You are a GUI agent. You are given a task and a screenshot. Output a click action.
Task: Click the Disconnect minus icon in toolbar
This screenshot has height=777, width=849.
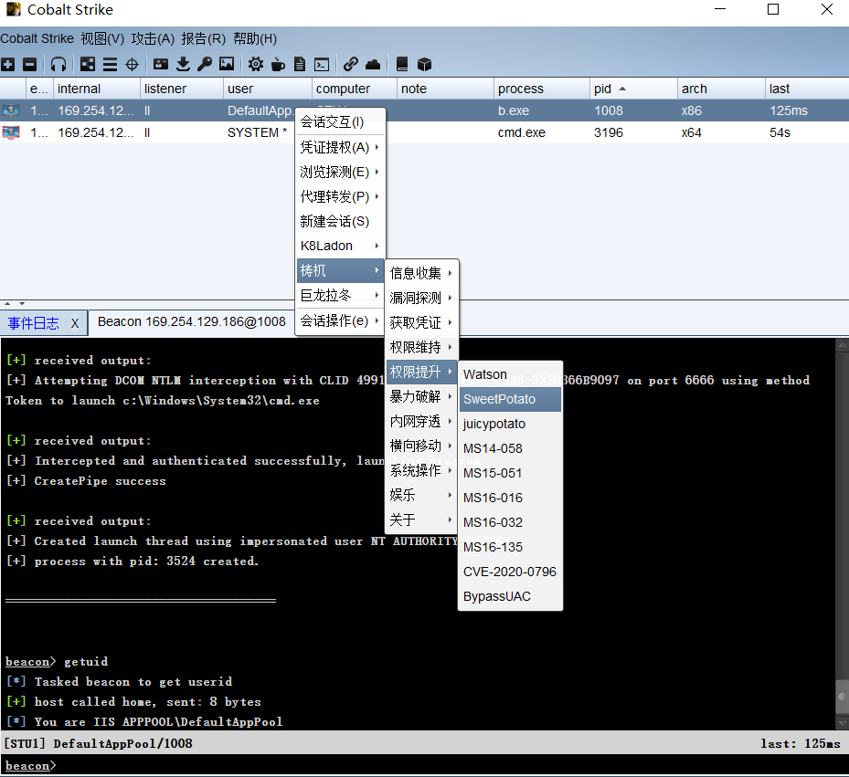pyautogui.click(x=30, y=65)
